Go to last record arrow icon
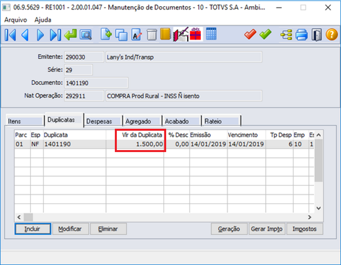 tap(55, 35)
